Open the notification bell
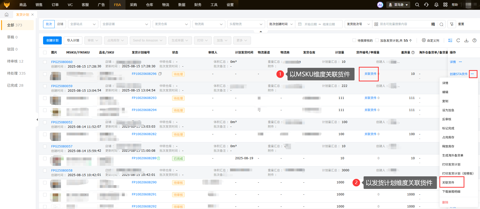Screen dimensions: 480x209 click(436, 5)
